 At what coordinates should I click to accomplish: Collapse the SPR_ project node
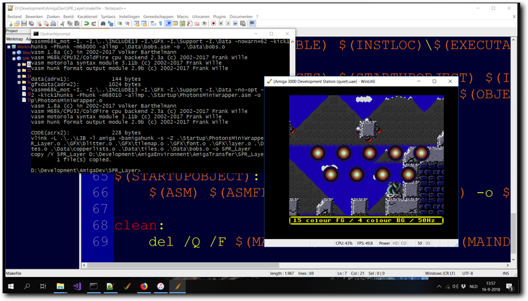click(x=14, y=59)
